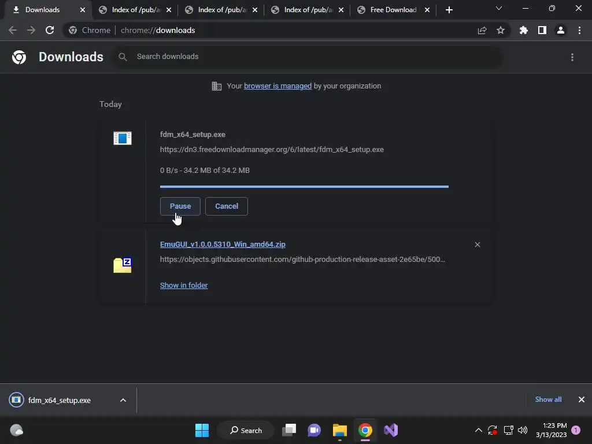Switch to the third Index of /pub tab
The image size is (592, 444).
point(308,10)
